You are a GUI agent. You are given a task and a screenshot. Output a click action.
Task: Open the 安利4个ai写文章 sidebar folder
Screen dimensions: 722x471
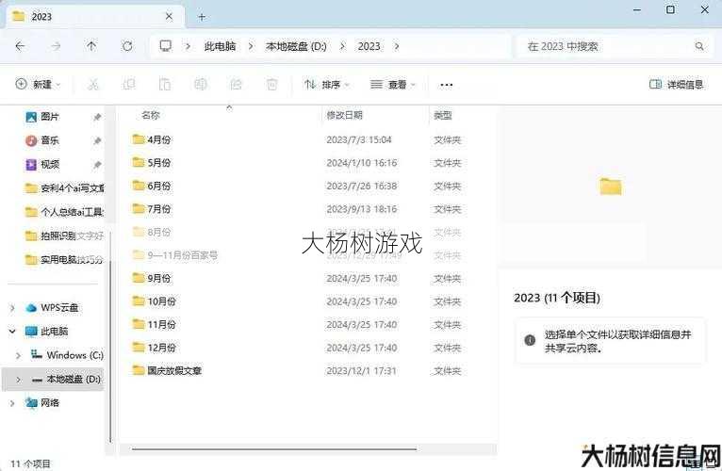[x=64, y=188]
